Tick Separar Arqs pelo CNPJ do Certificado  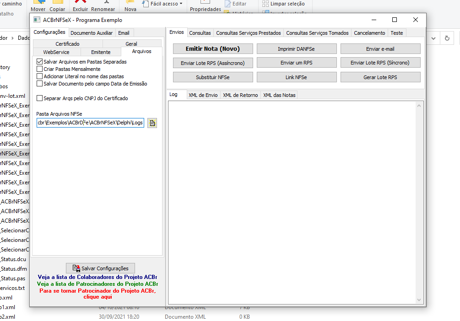point(40,98)
